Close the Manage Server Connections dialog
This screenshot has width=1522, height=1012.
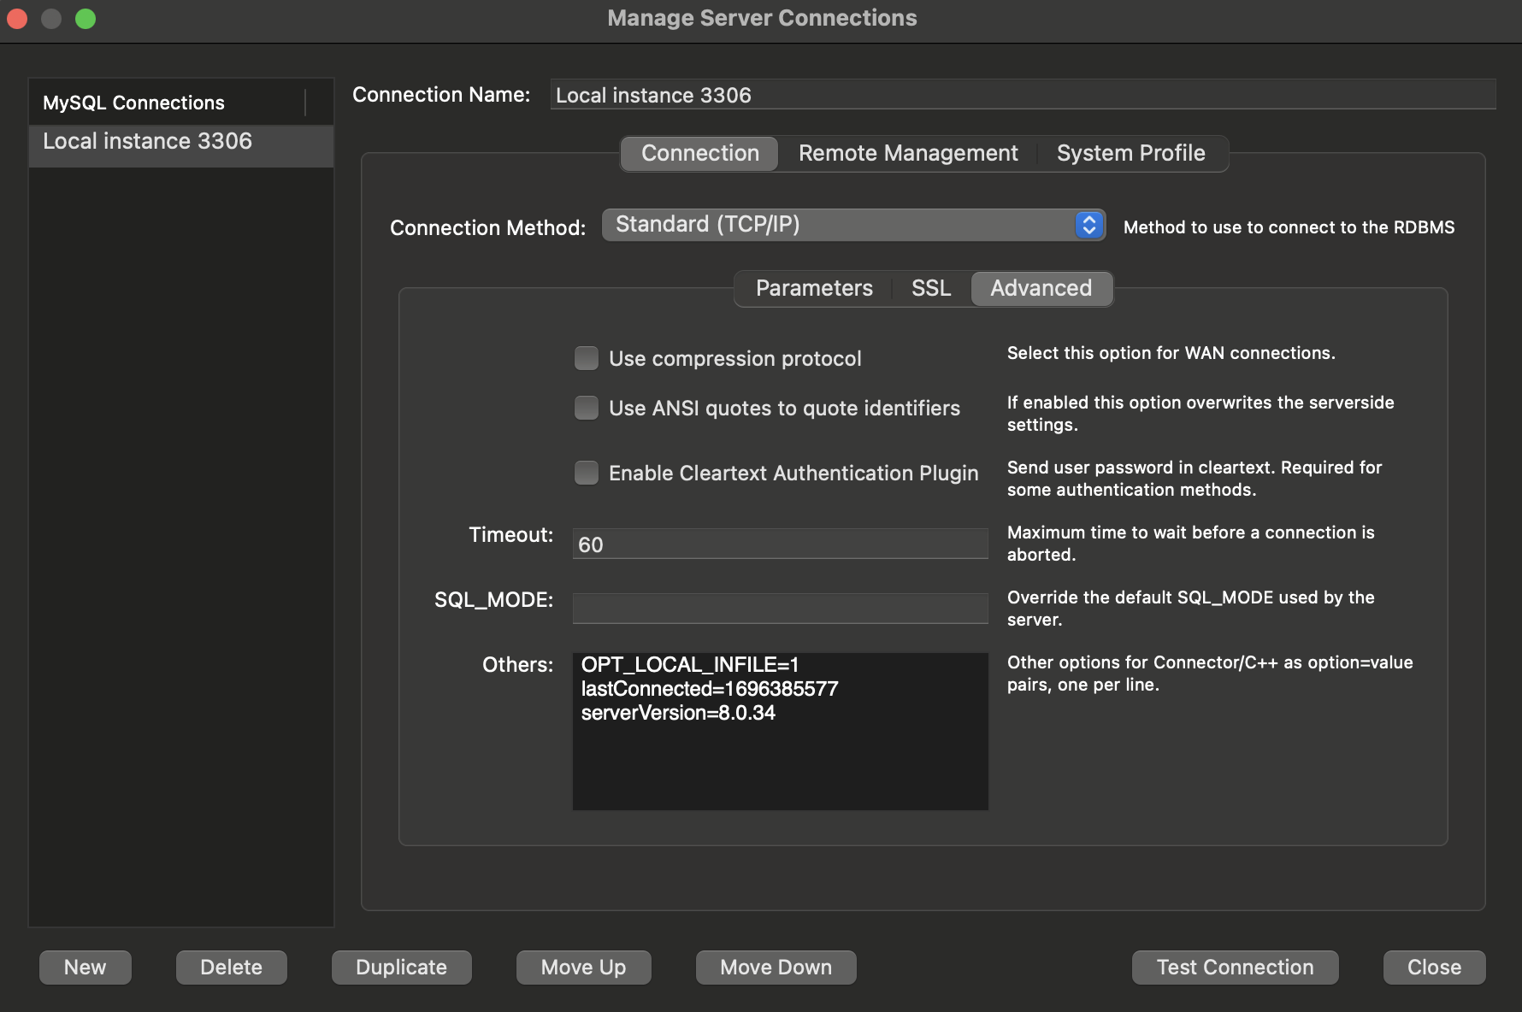[x=1434, y=967]
